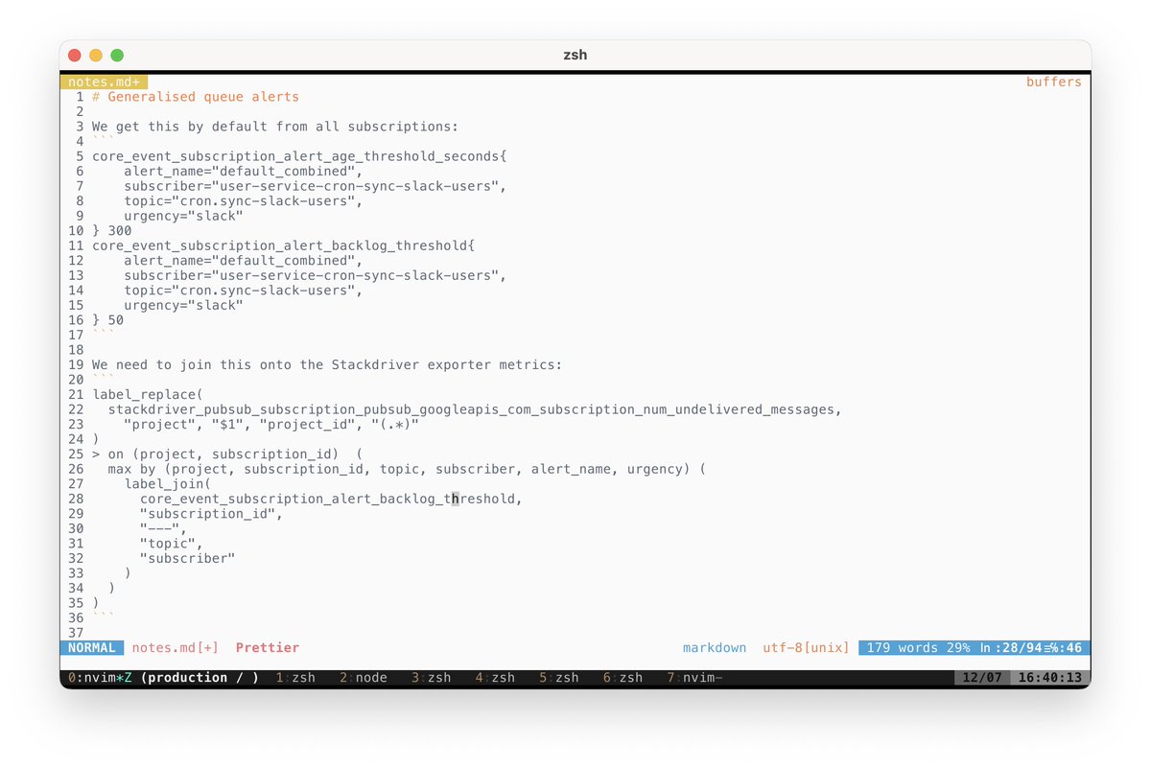Switch to tmux window 7:nvim-

(x=694, y=678)
